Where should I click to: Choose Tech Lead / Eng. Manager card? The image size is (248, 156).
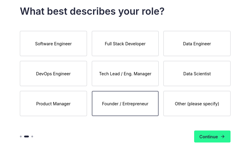point(125,73)
